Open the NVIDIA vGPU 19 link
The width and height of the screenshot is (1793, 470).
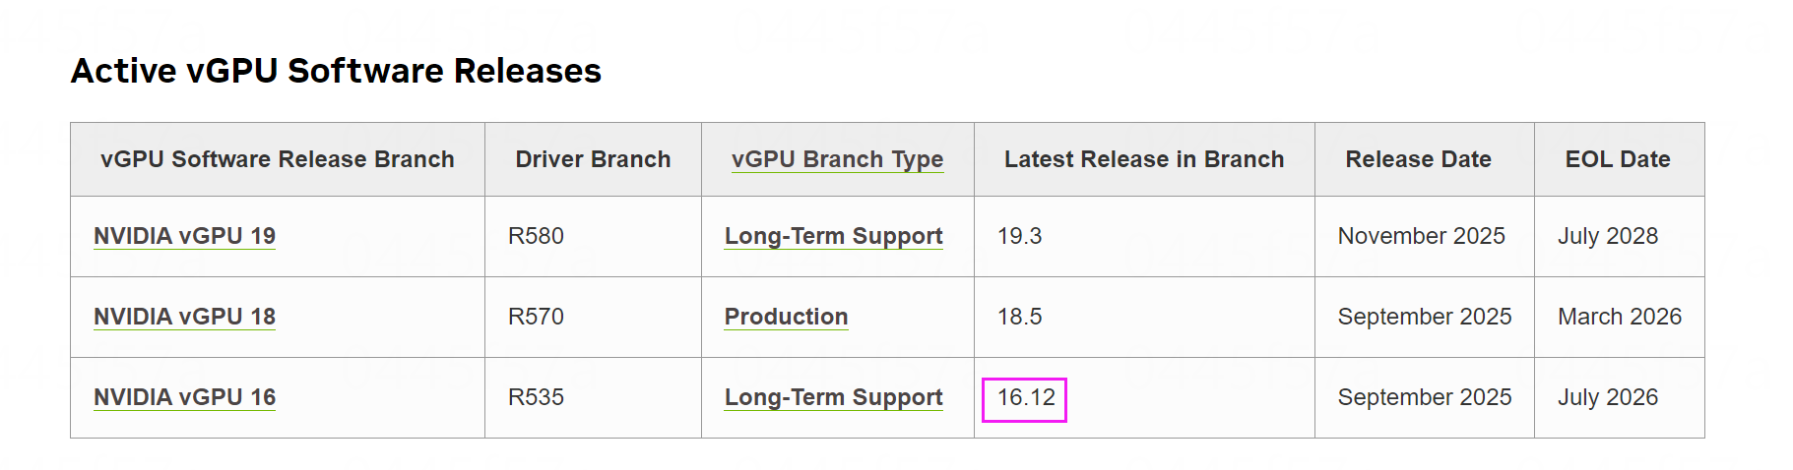click(x=184, y=236)
